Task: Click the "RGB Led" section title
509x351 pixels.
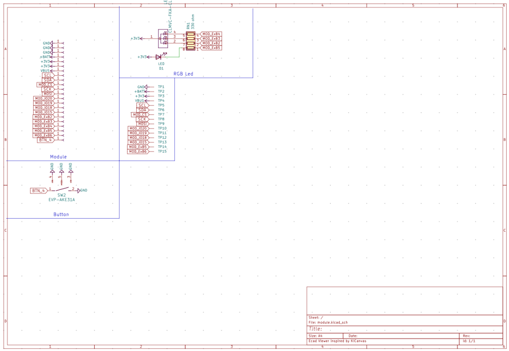Action: point(183,74)
